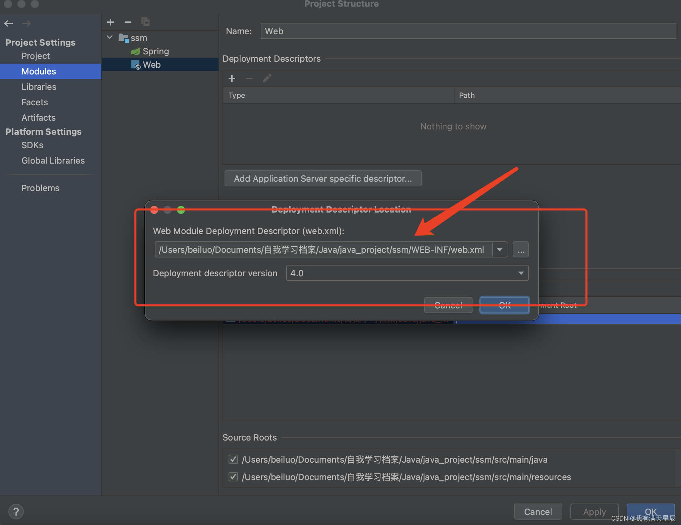Viewport: 681px width, 525px height.
Task: Click Add Application Server specific descriptor
Action: 323,178
